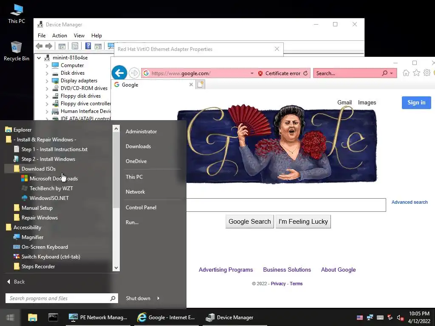Click I'm Feeling Lucky button
The image size is (435, 326).
point(303,222)
